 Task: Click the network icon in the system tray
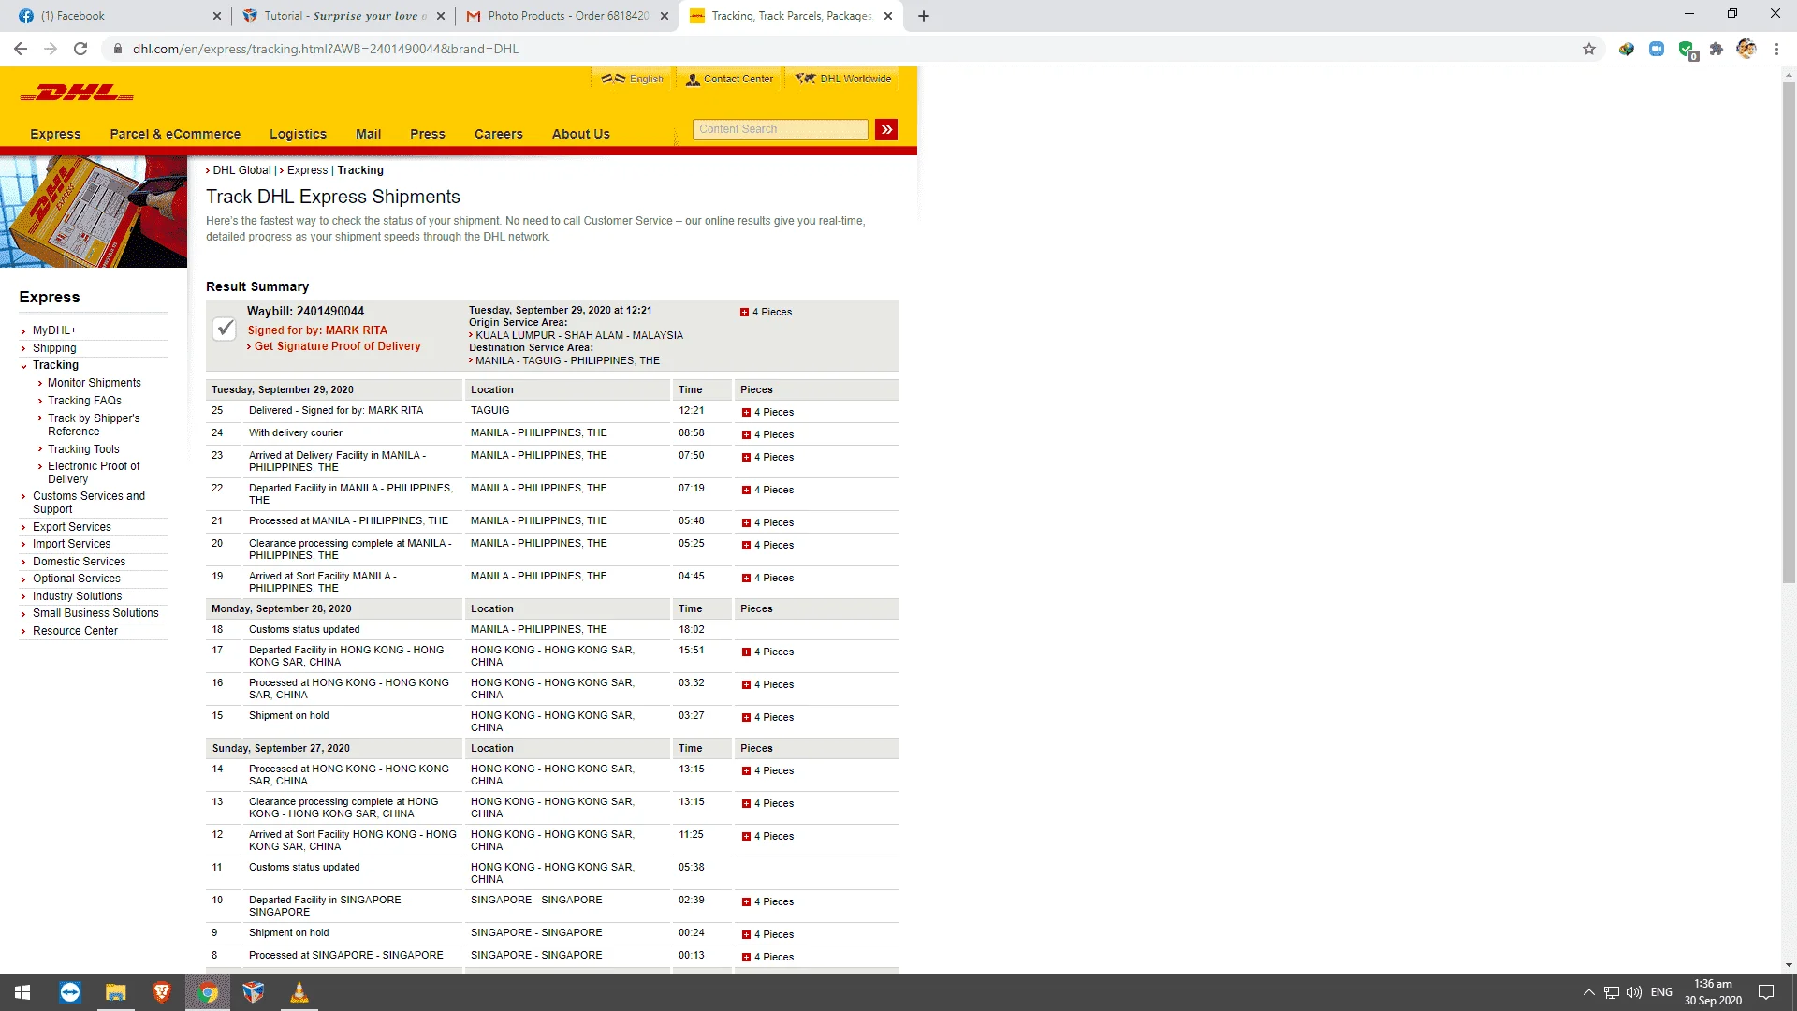pyautogui.click(x=1612, y=992)
